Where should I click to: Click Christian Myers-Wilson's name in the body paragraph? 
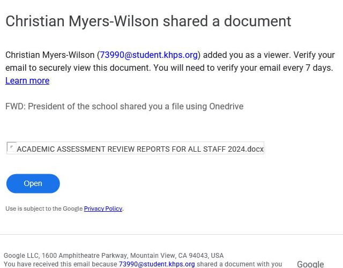[50, 55]
